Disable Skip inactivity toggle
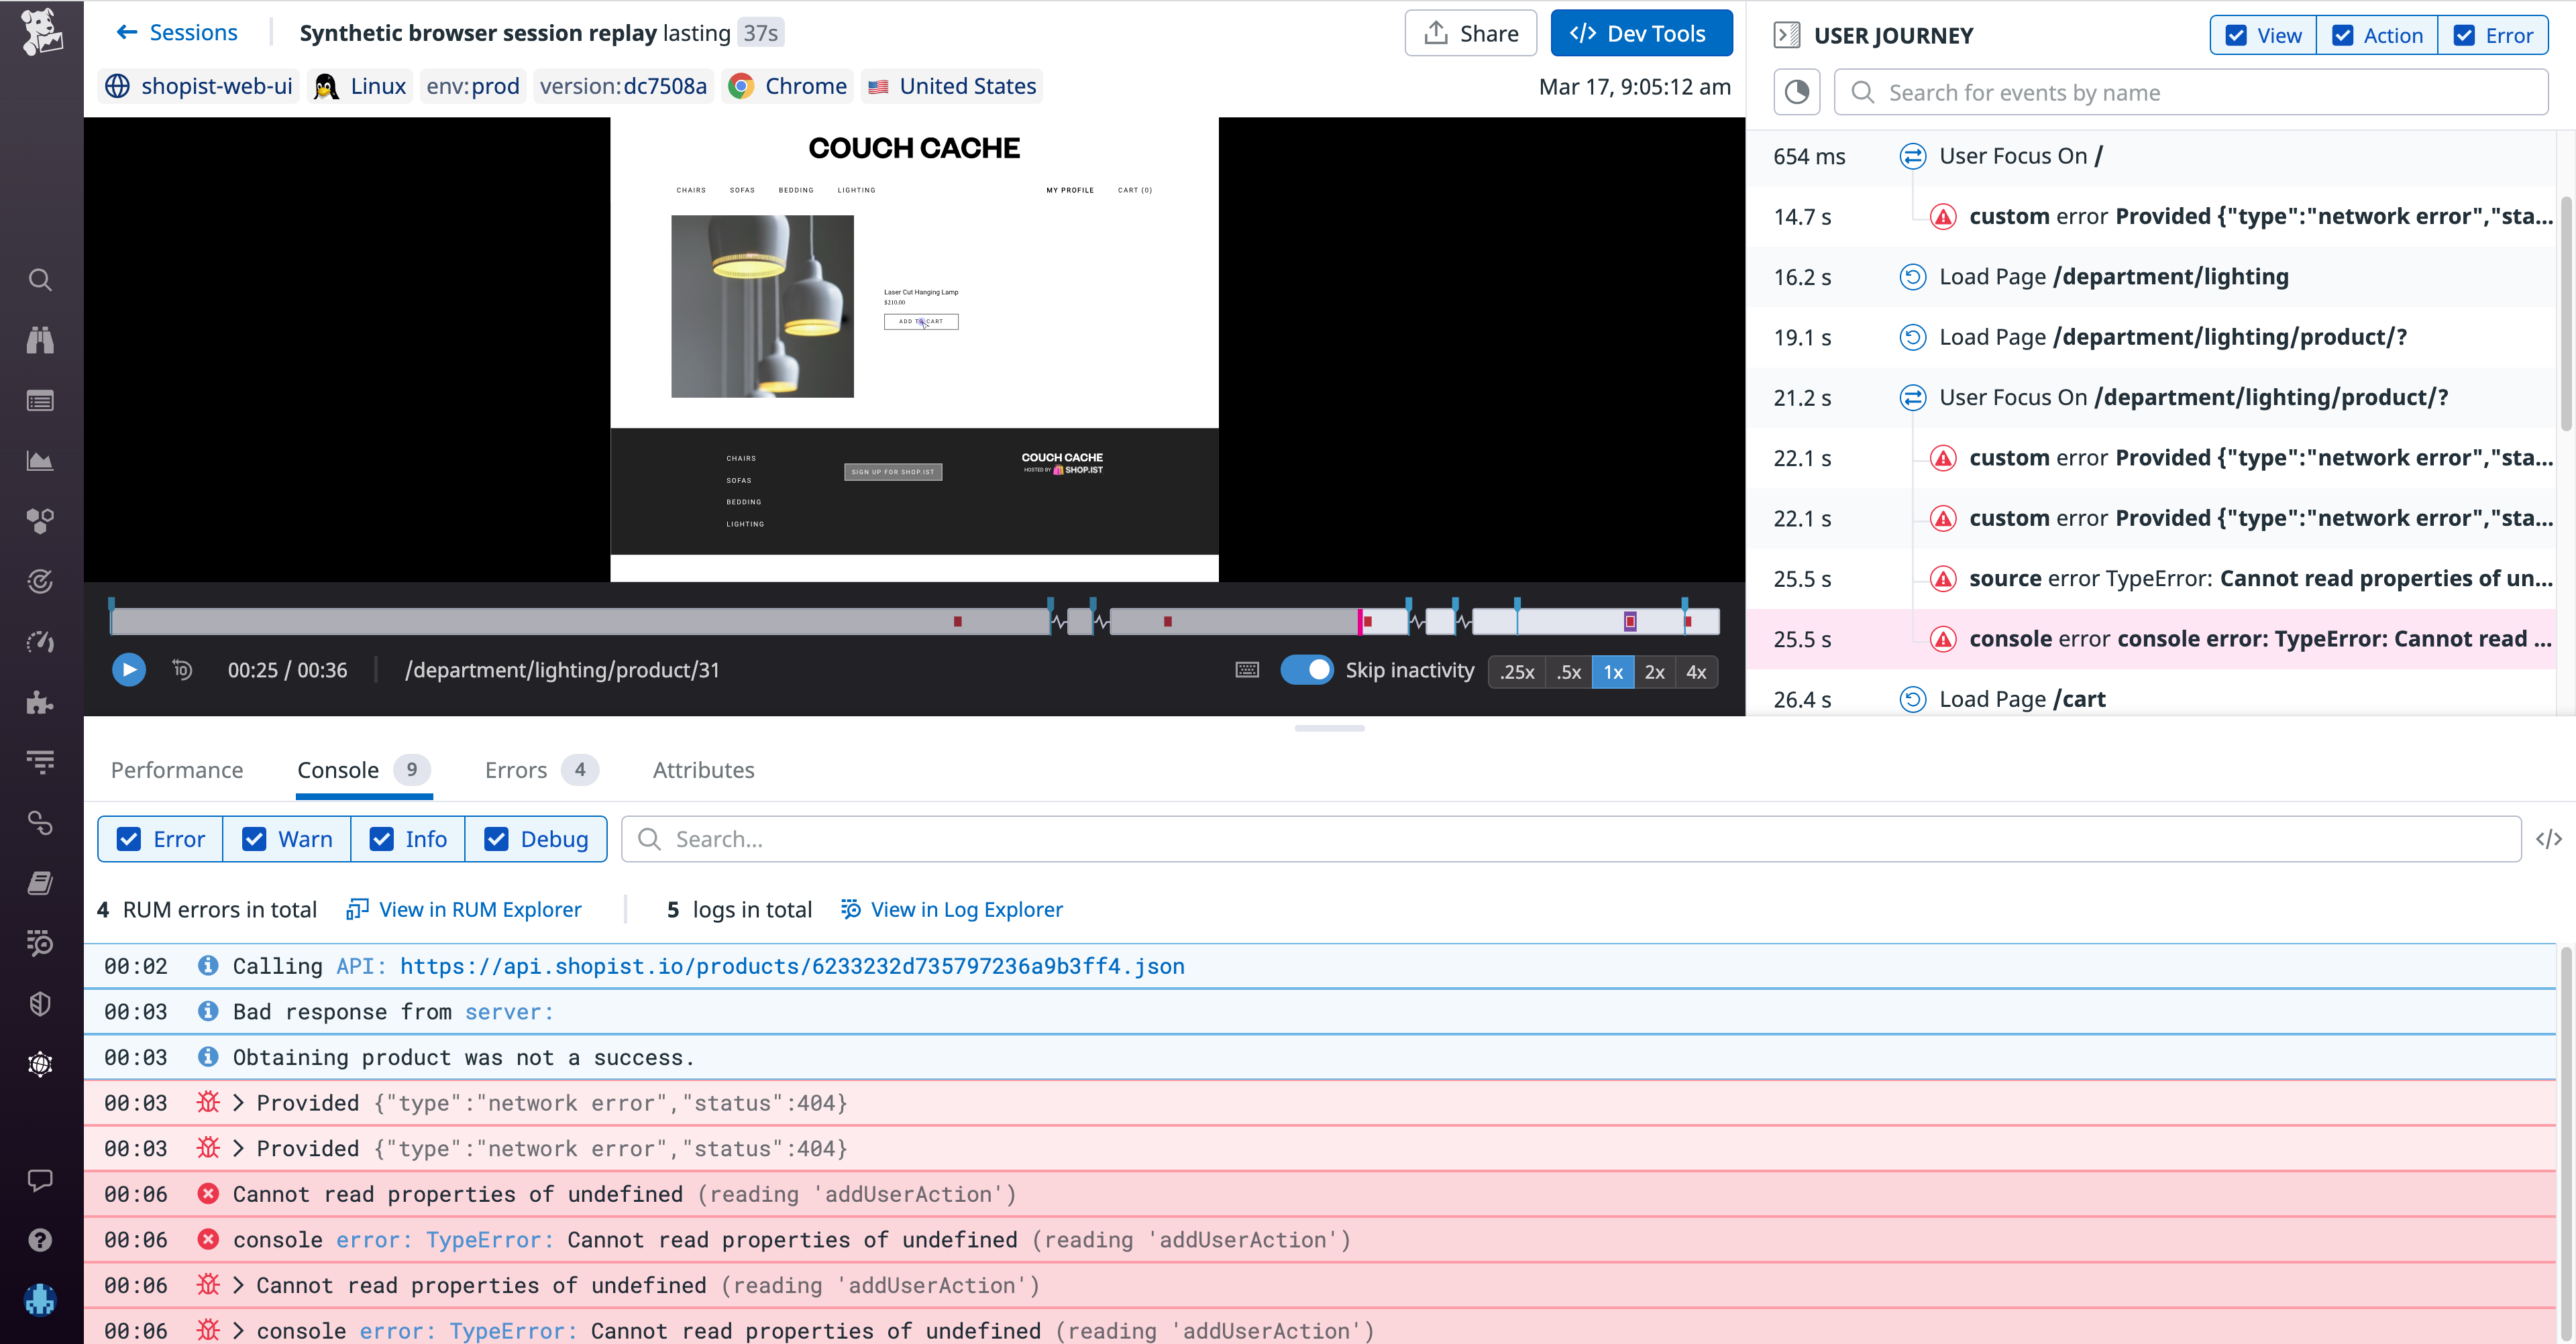 [1308, 670]
